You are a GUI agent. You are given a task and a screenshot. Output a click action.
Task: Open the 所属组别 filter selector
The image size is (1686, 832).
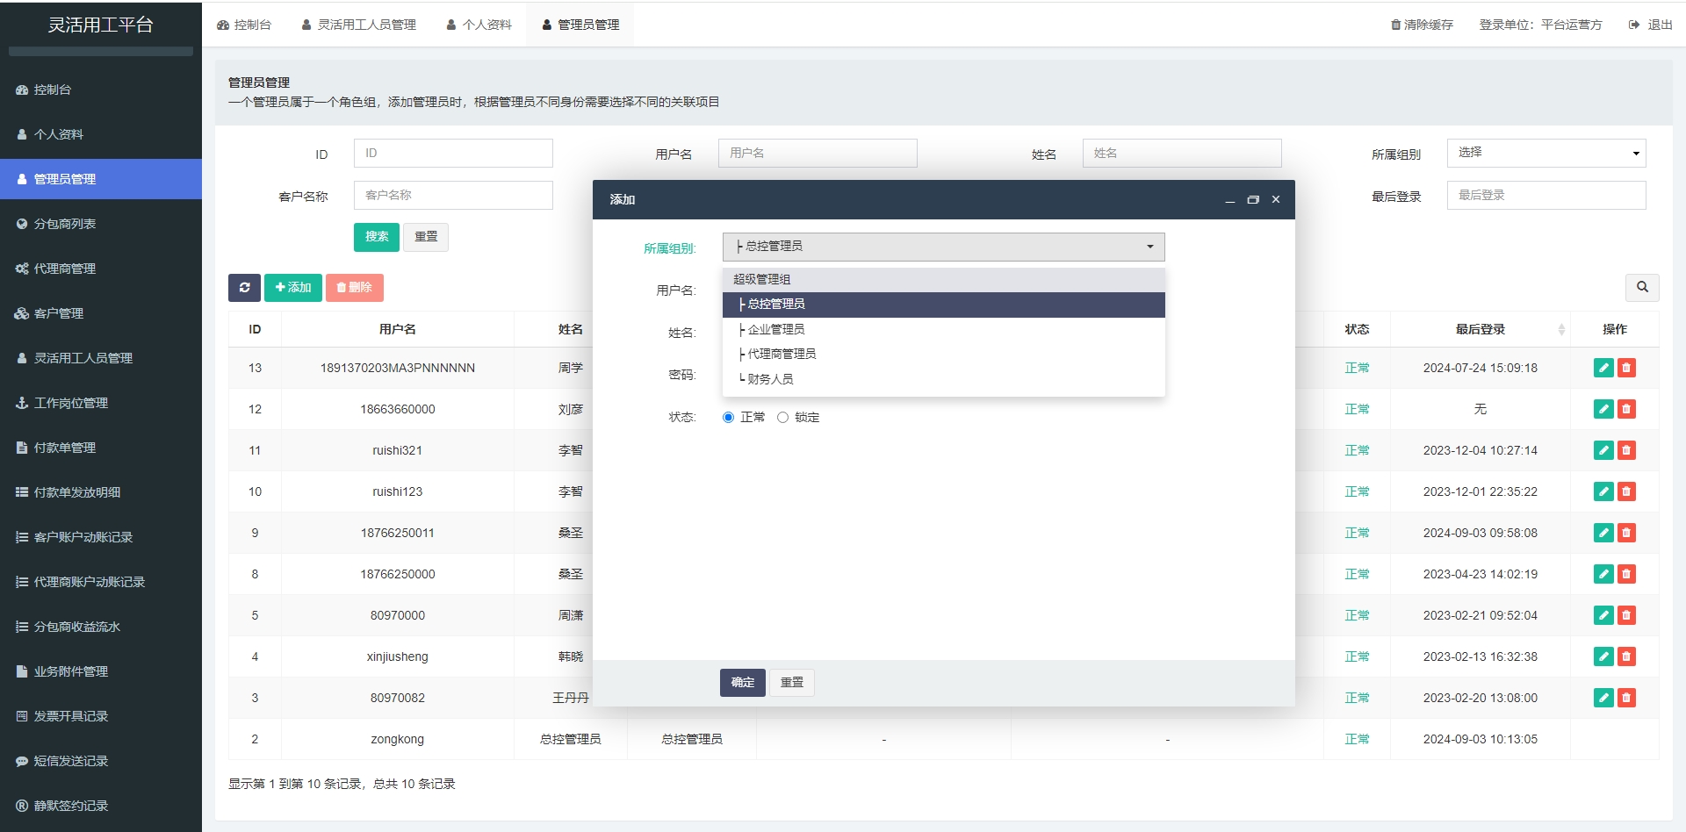coord(1545,153)
